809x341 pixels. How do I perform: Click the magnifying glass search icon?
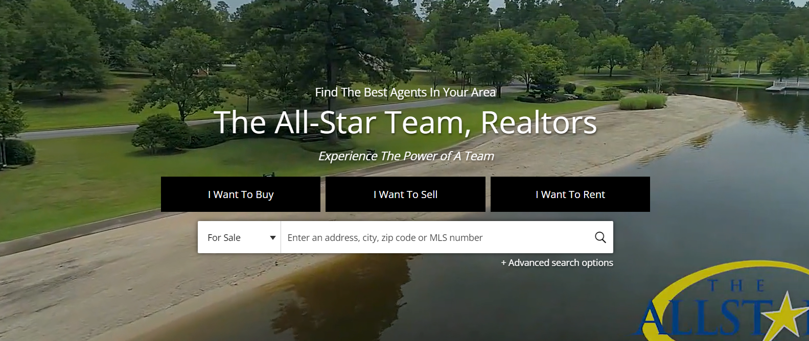pyautogui.click(x=600, y=237)
